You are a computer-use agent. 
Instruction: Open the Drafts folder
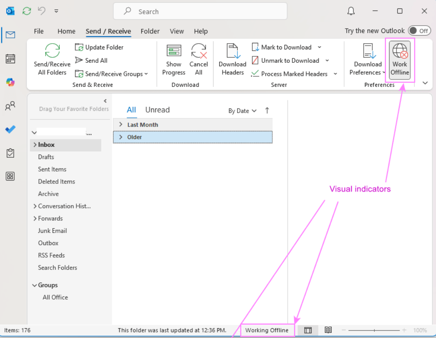(46, 157)
